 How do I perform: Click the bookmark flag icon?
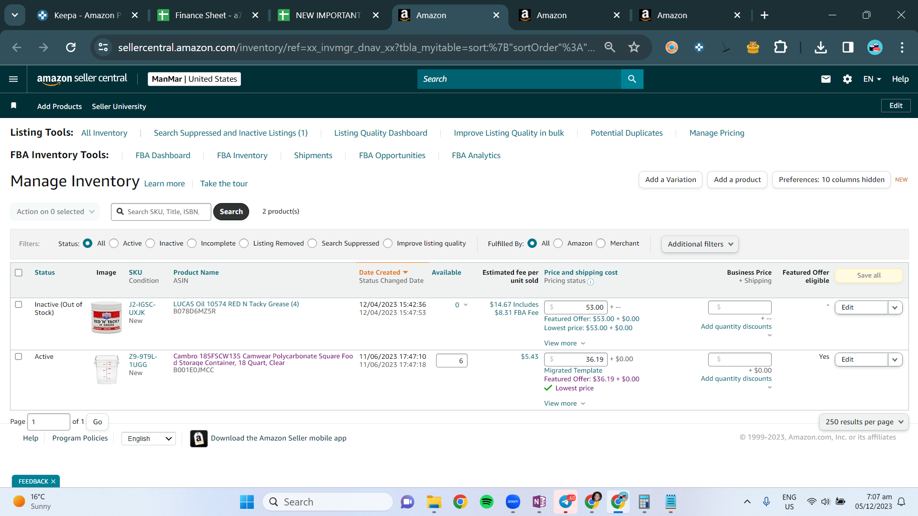pyautogui.click(x=14, y=106)
